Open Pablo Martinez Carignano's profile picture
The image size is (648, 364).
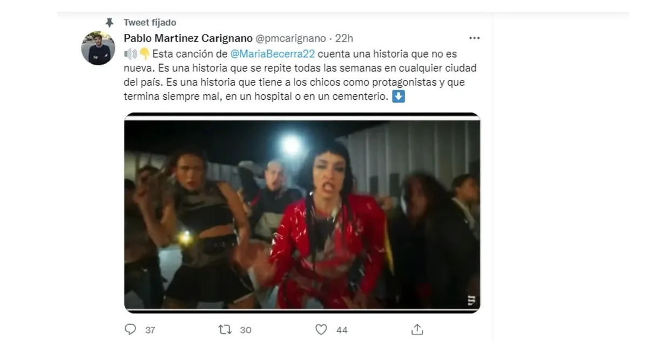pos(98,48)
